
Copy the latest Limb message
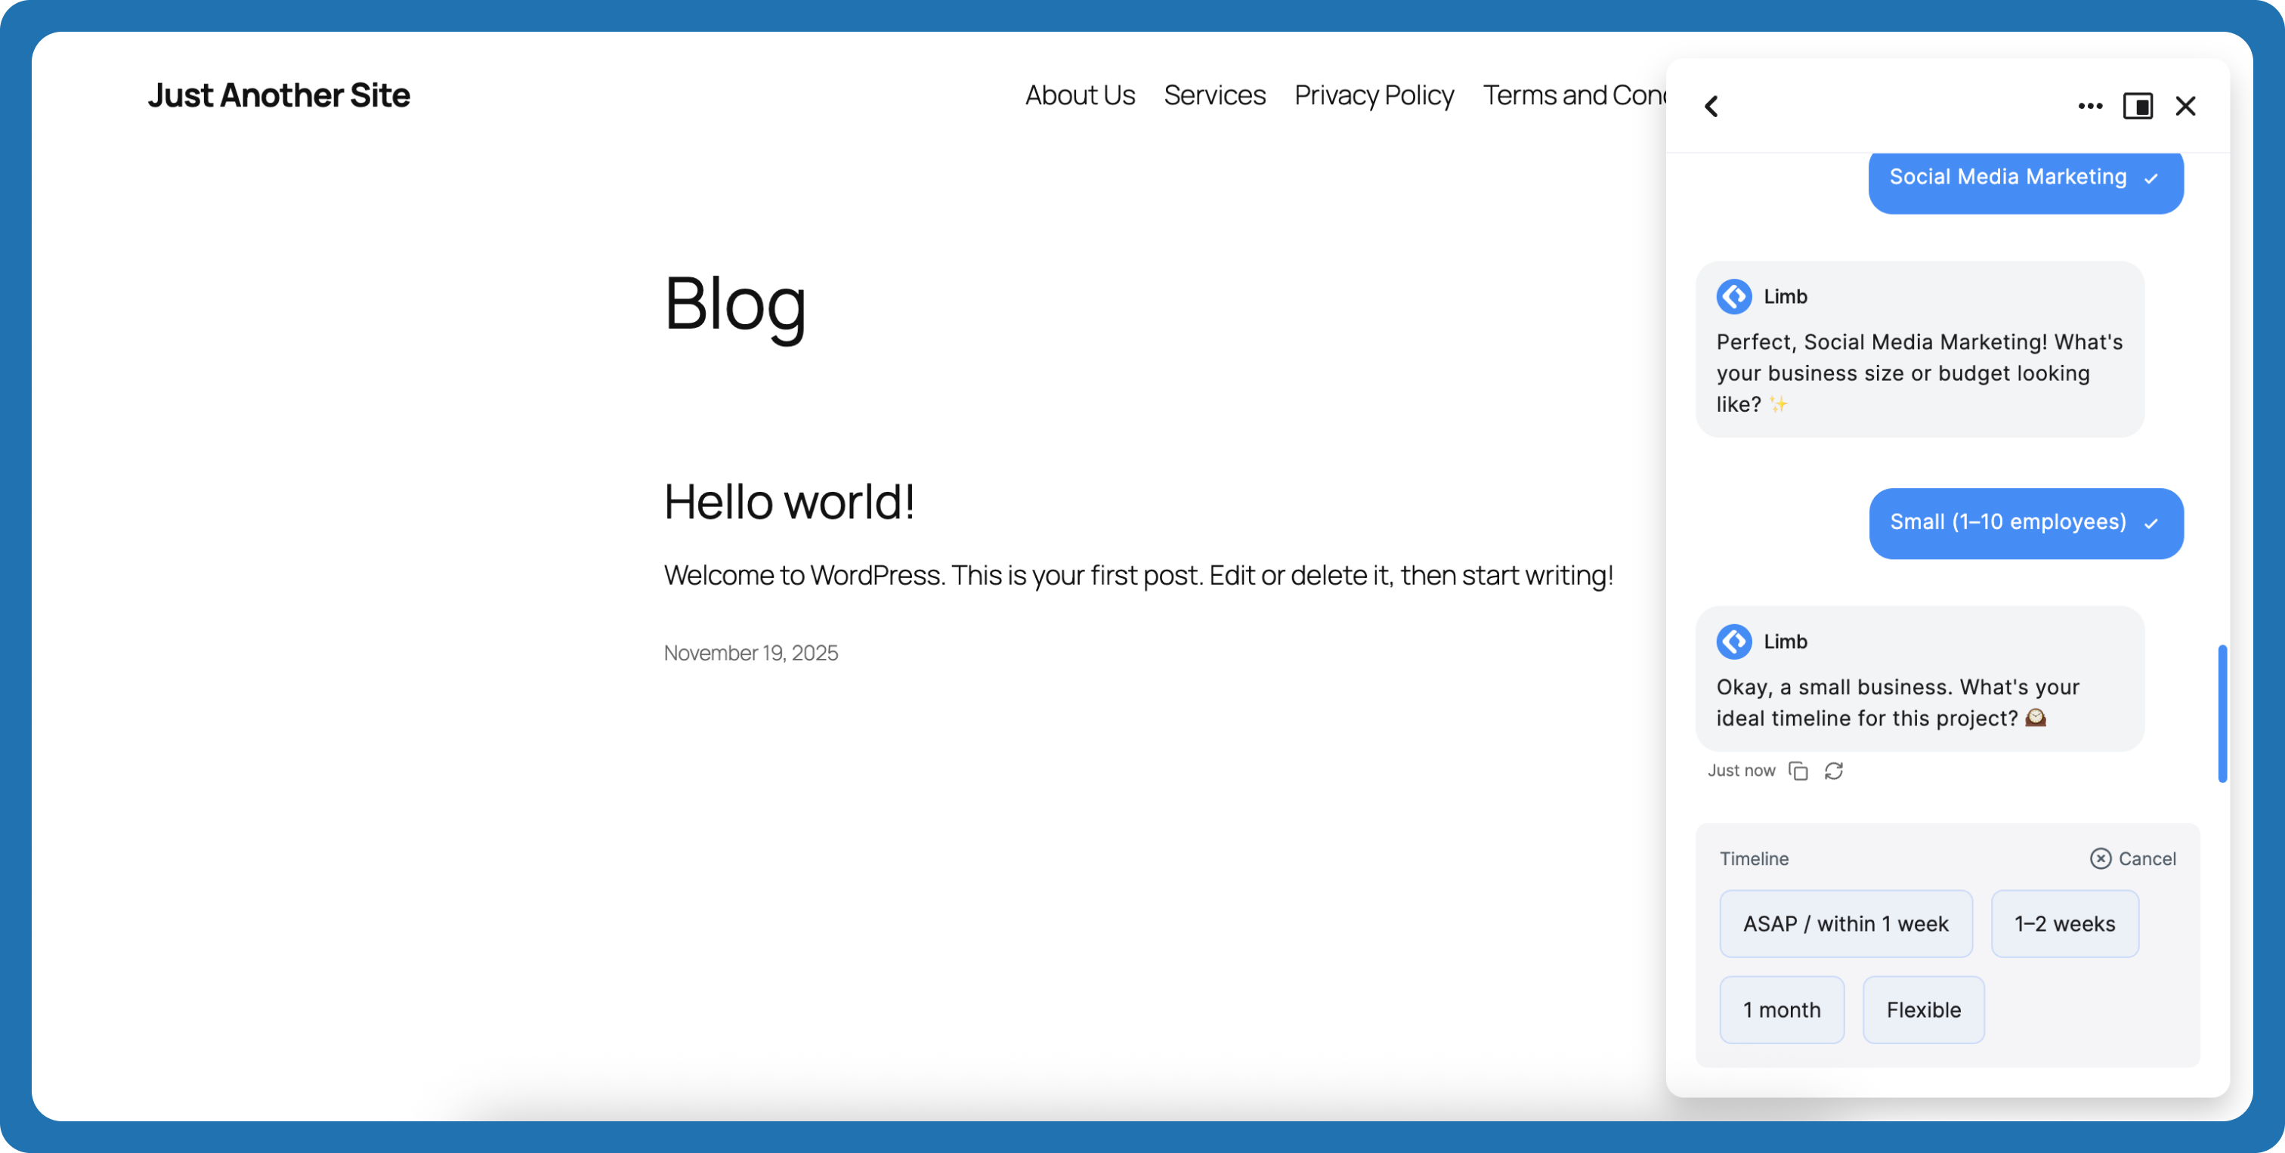[1798, 771]
